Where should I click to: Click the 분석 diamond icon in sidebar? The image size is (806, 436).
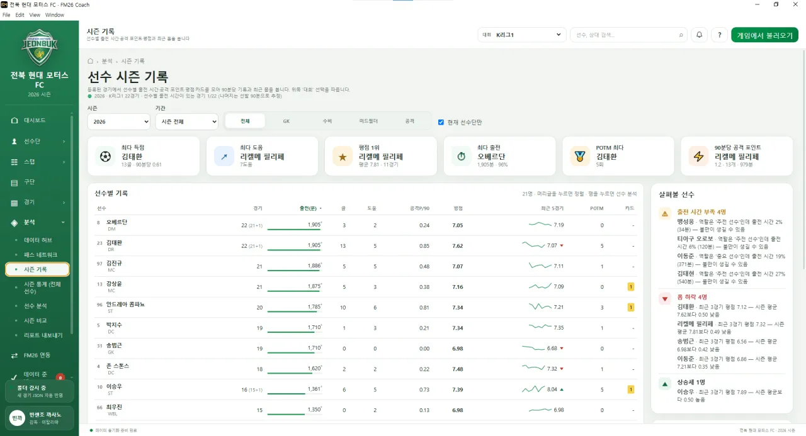click(x=14, y=223)
